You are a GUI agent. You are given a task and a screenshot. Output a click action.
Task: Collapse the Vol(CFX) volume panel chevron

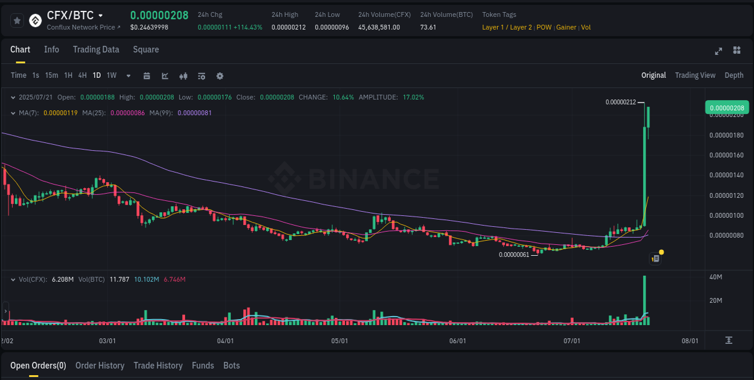pos(13,279)
